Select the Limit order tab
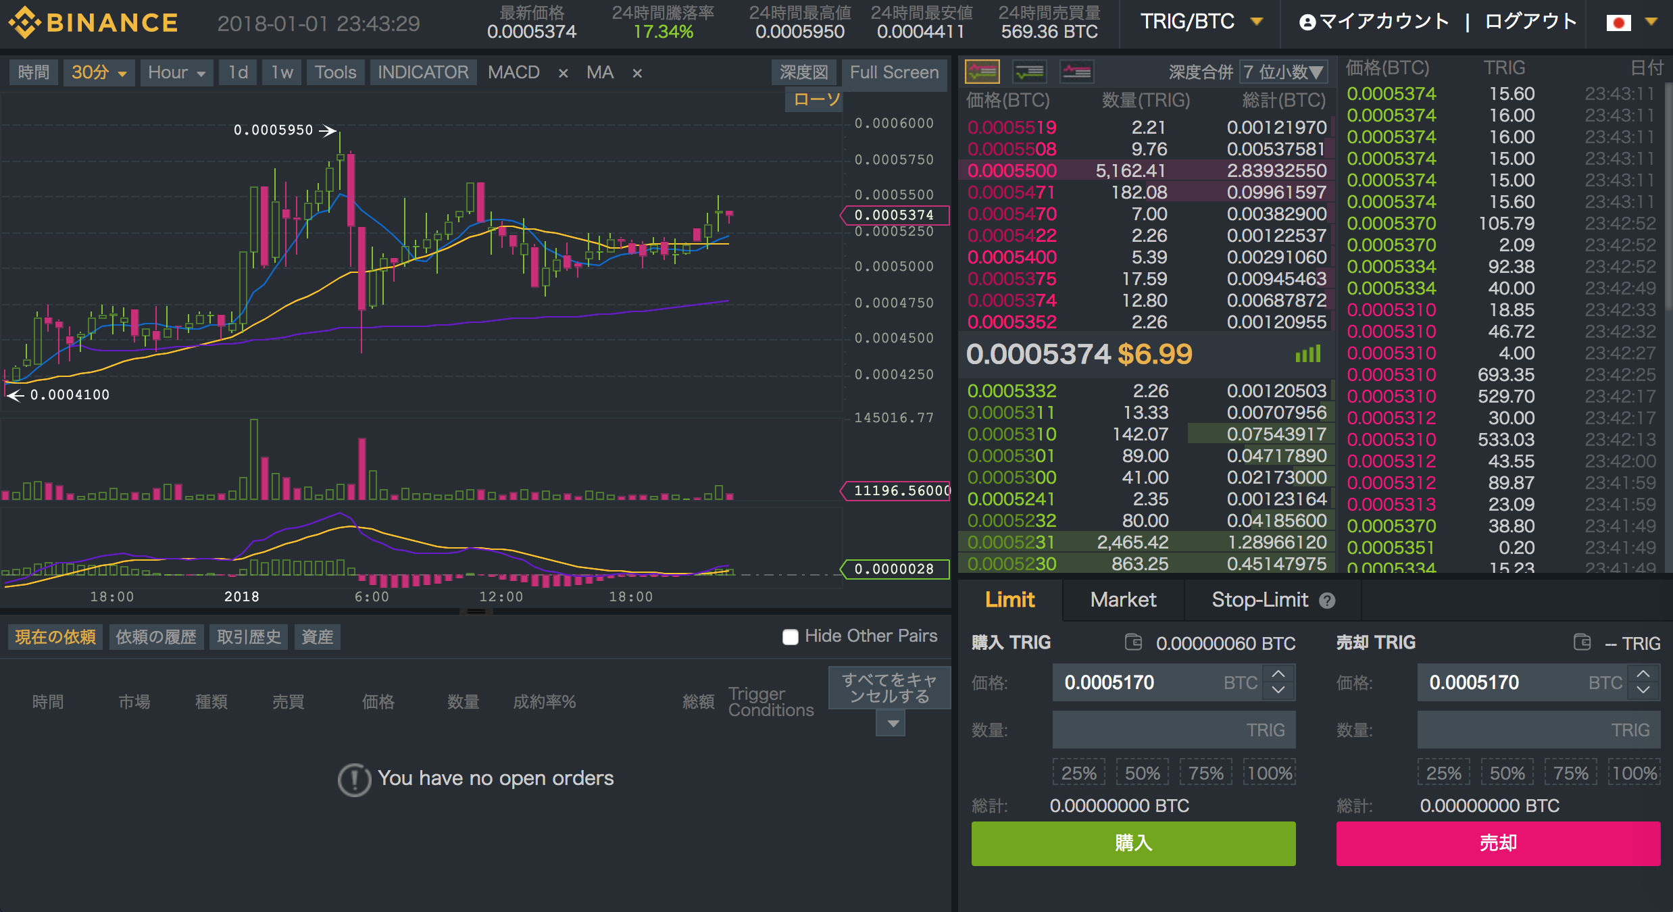 pyautogui.click(x=1010, y=599)
